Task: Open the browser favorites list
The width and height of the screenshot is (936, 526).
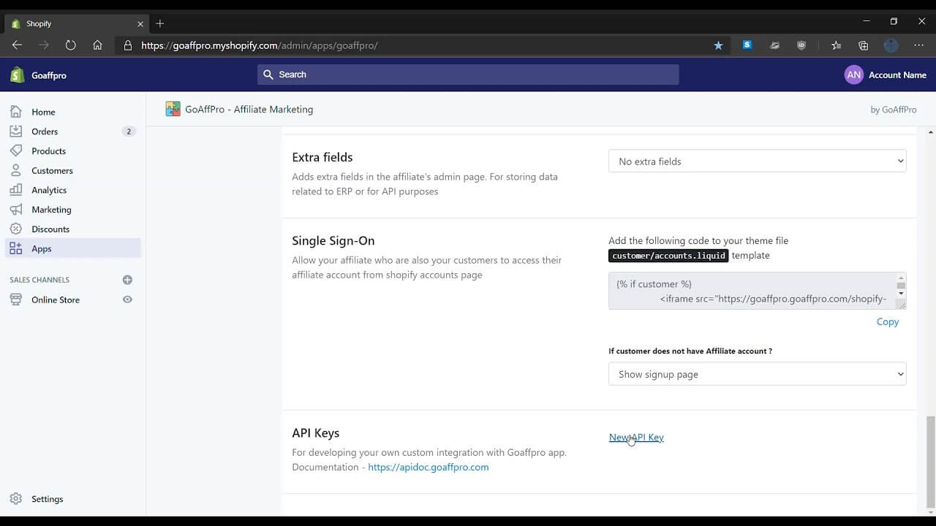Action: 836,45
